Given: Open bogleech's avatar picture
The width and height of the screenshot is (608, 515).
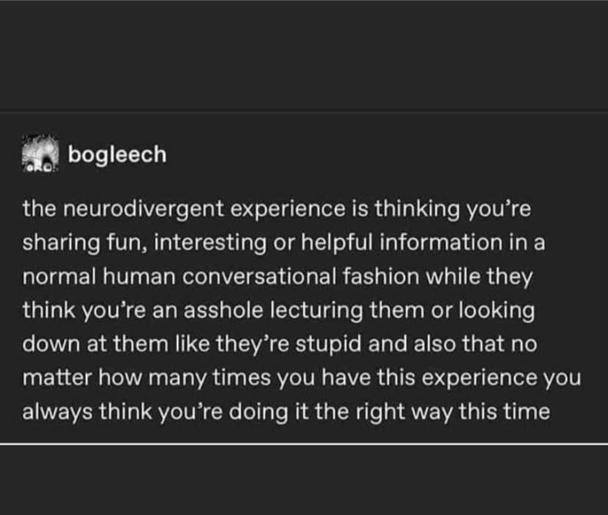Looking at the screenshot, I should click(x=40, y=154).
